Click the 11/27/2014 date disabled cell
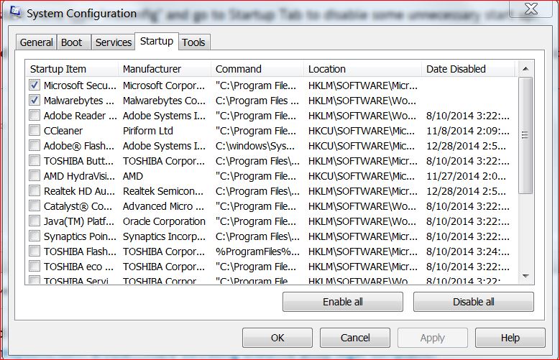This screenshot has height=360, width=560. click(466, 176)
